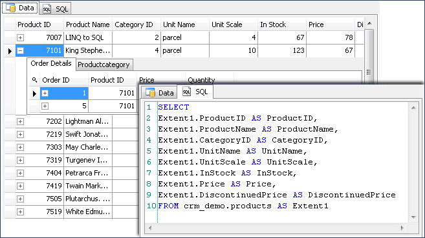Click the row selector of row 7101
Screen dimensions: 425x238
tap(10, 50)
